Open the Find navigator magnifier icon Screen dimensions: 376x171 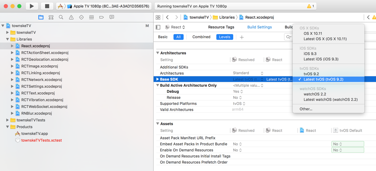(61, 17)
